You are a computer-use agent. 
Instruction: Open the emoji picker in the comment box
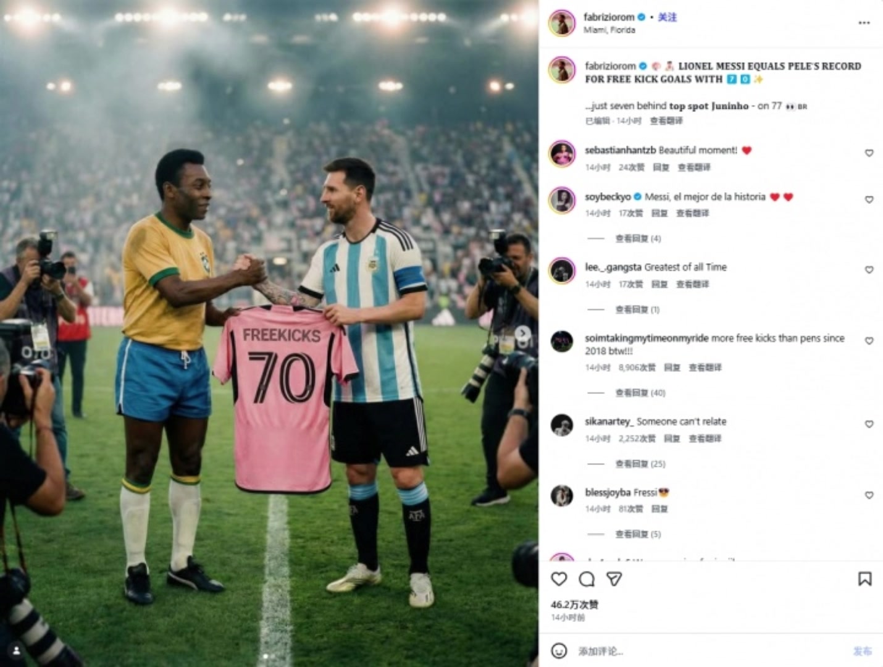[559, 651]
